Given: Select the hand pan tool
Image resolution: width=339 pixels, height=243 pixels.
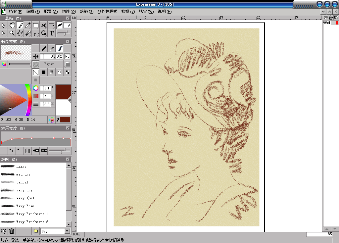Looking at the screenshot, I should (x=12, y=25).
